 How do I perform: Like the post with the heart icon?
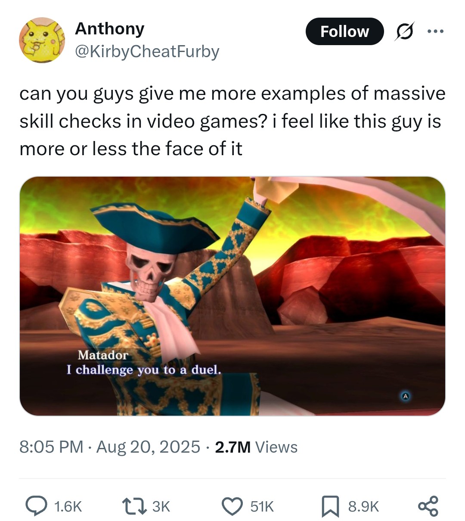[x=232, y=506]
